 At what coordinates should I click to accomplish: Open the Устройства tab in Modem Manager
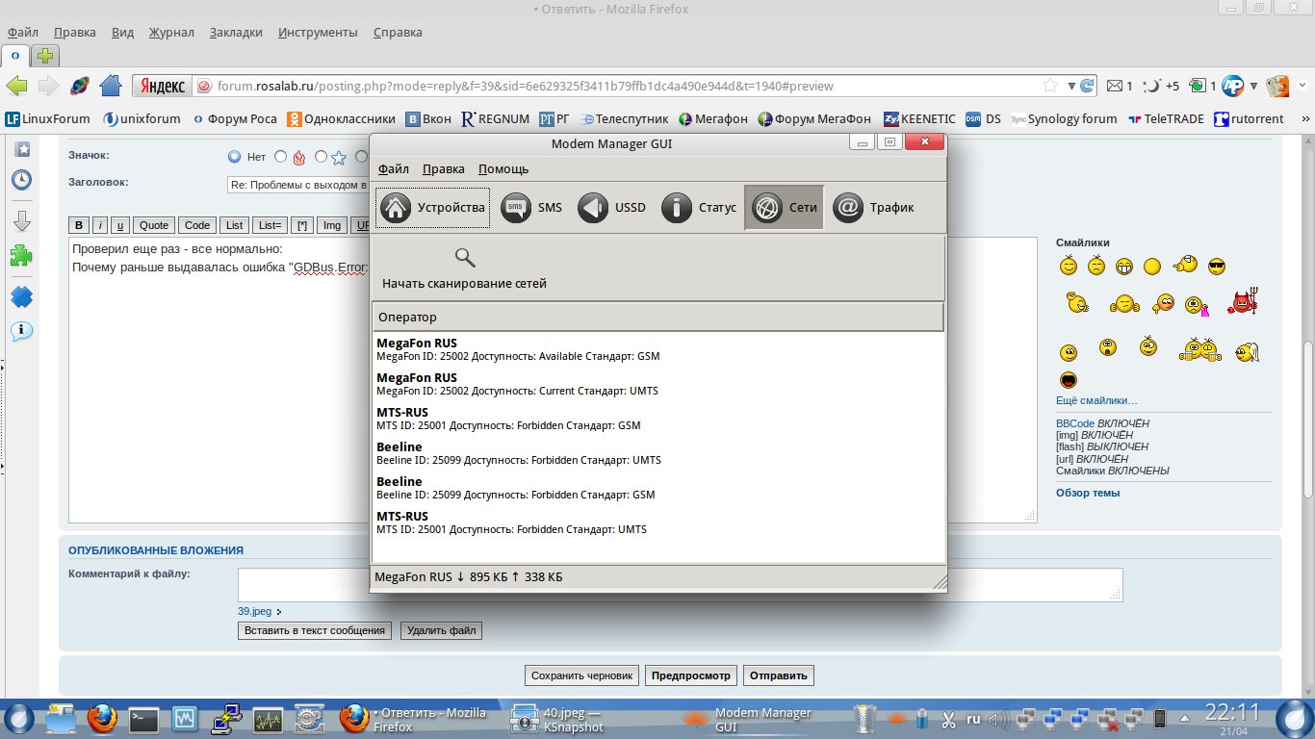click(432, 208)
